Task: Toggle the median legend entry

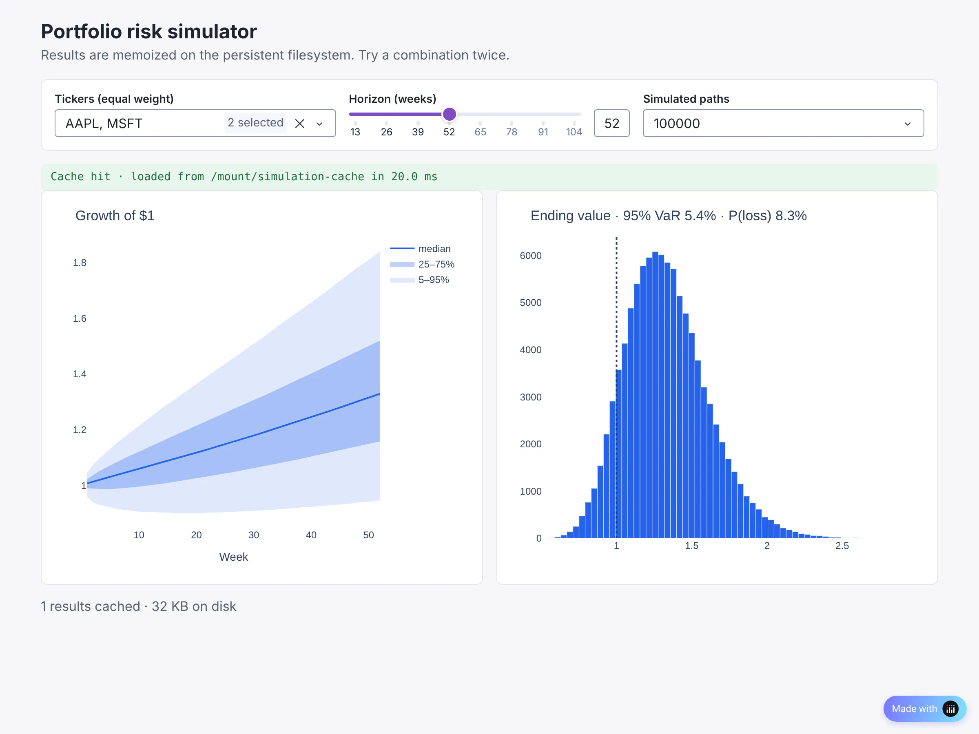Action: tap(420, 249)
